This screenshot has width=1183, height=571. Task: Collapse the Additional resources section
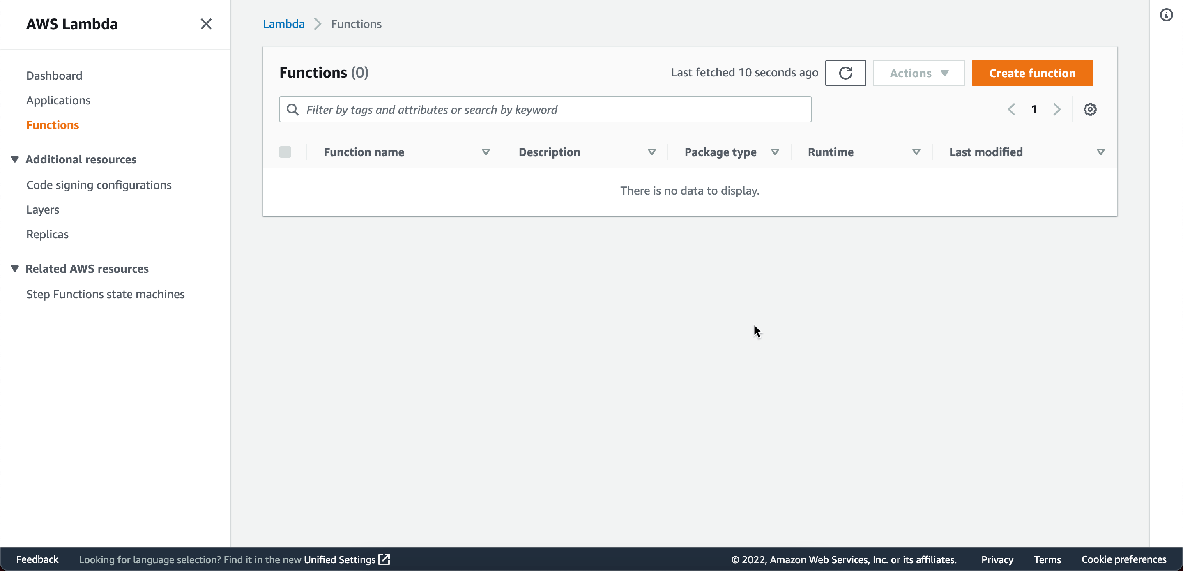(14, 159)
